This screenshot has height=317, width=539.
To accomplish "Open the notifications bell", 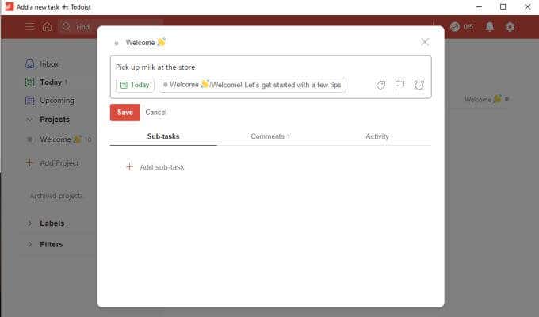I will coord(490,27).
